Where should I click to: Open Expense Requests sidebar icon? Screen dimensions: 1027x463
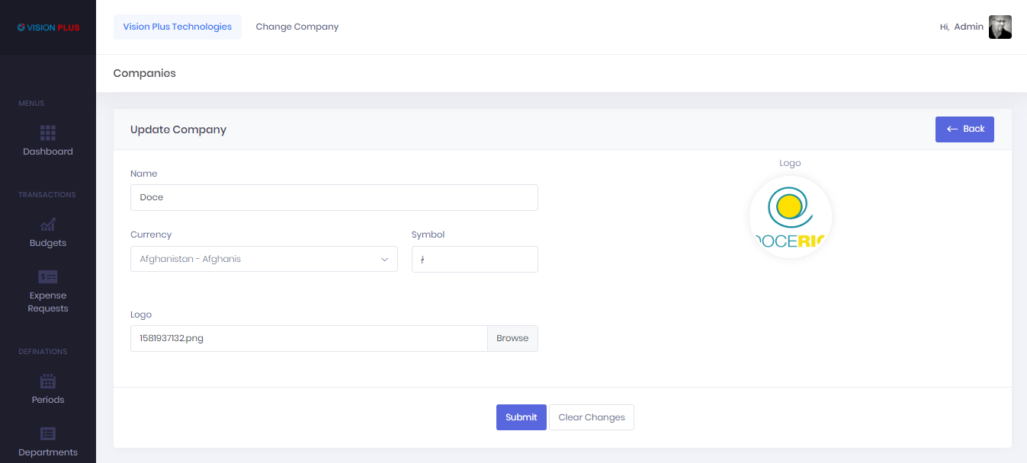(x=48, y=276)
